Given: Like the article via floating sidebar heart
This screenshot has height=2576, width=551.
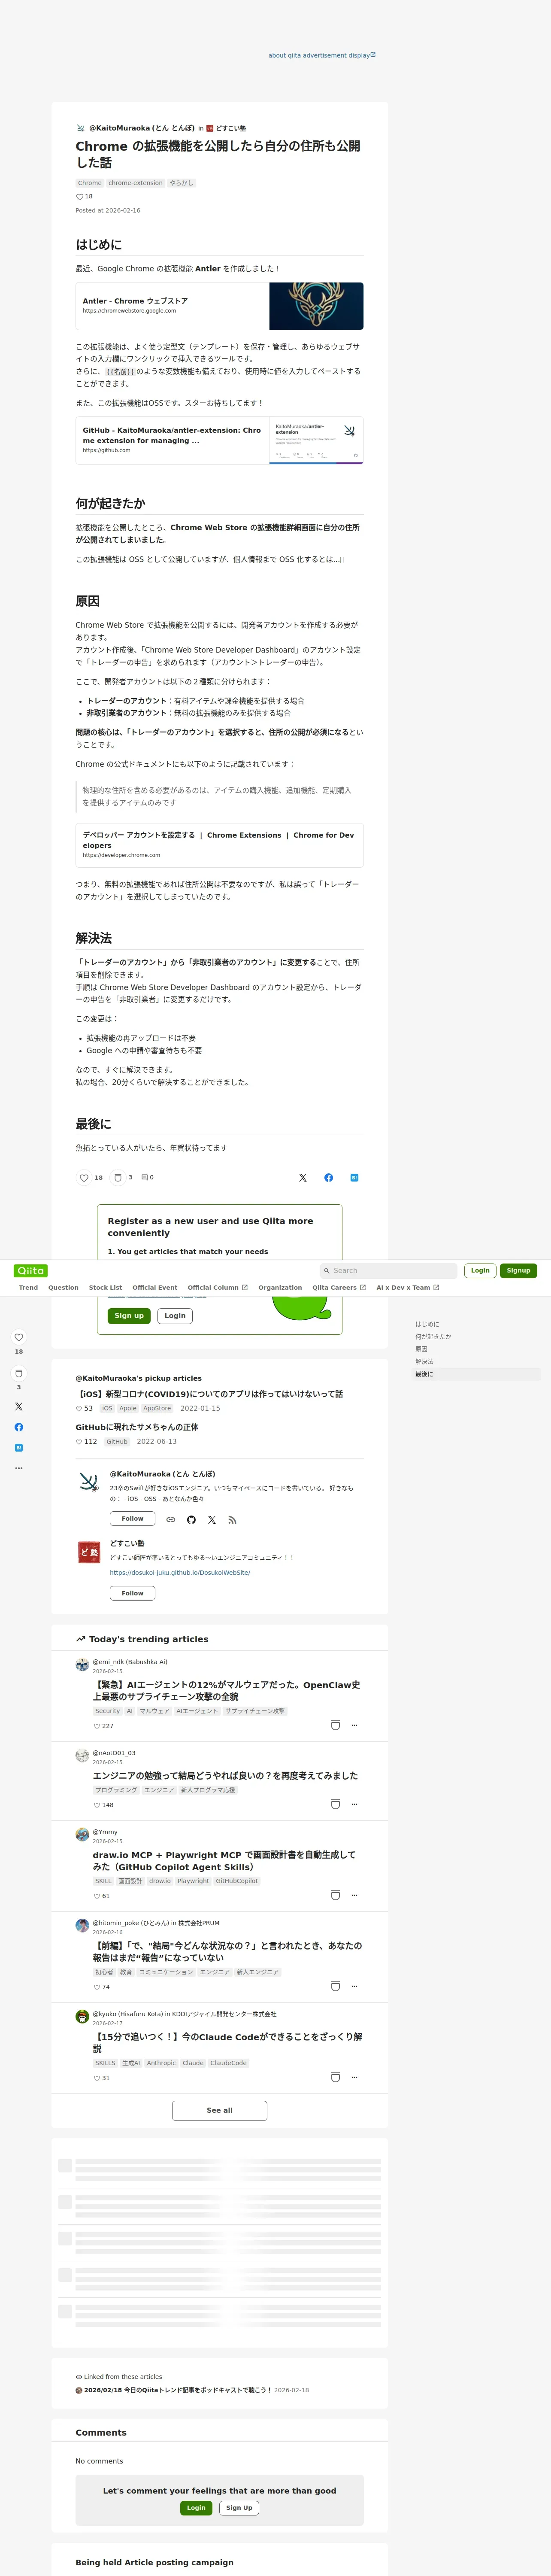Looking at the screenshot, I should [18, 1337].
